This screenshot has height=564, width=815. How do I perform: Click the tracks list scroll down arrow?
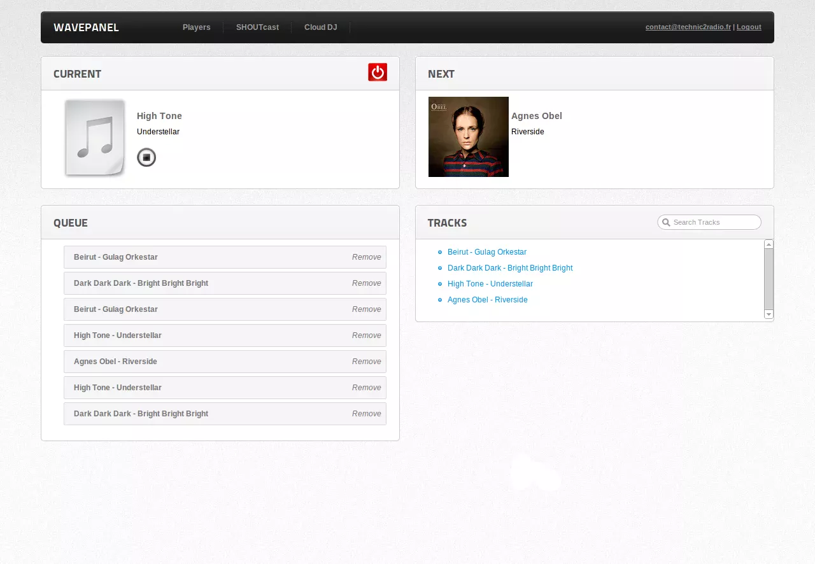click(769, 314)
